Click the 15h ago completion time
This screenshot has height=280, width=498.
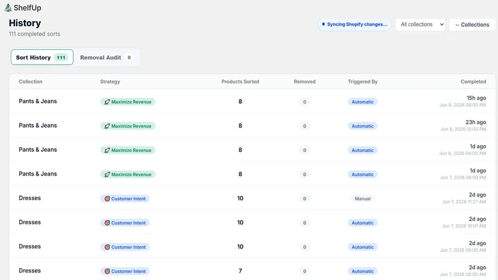pos(476,98)
